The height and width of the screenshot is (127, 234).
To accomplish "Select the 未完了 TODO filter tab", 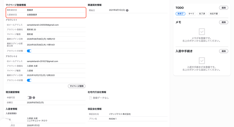I will pos(181,14).
